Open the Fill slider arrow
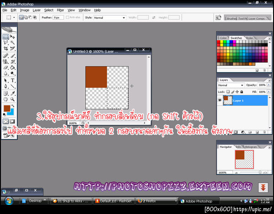The height and width of the screenshot is (214, 274). 269,92
